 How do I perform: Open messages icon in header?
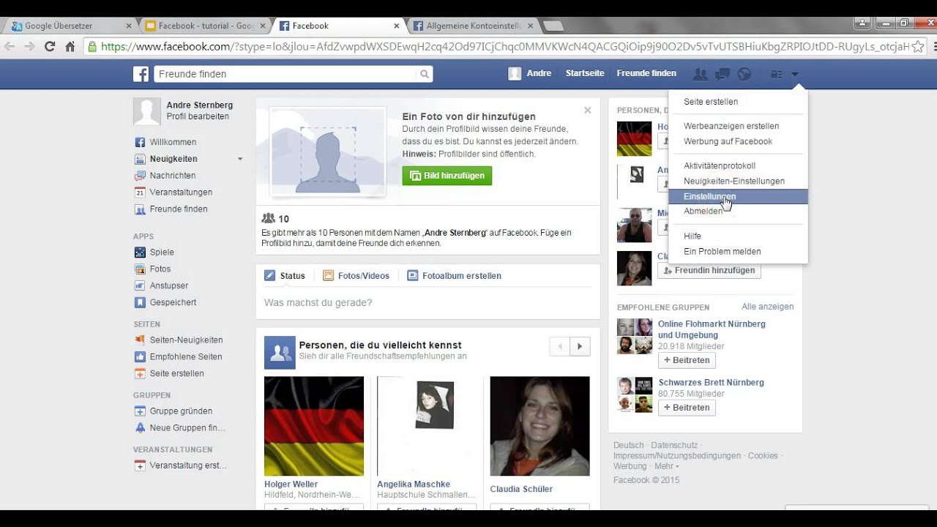(723, 74)
